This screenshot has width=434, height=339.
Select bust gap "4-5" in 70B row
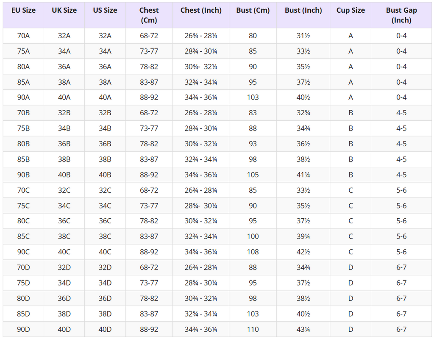click(401, 113)
